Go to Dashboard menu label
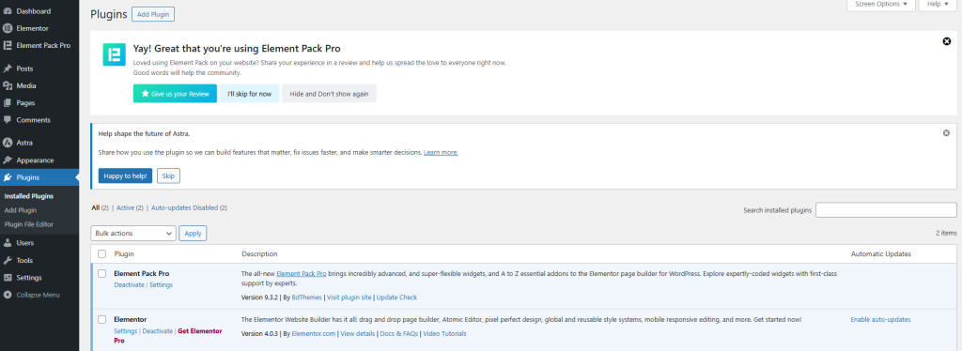Image resolution: width=962 pixels, height=351 pixels. [x=34, y=11]
